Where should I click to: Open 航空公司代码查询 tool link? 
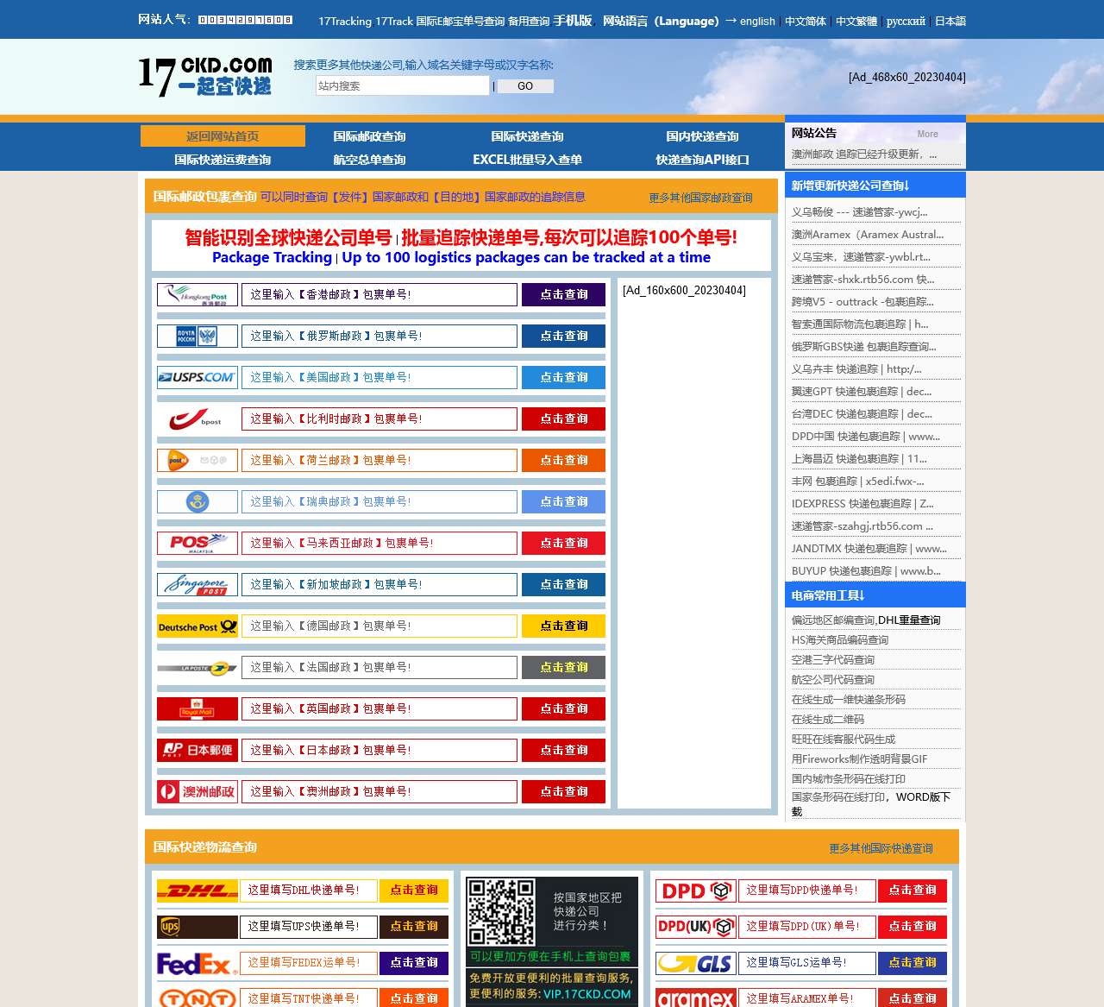(833, 680)
